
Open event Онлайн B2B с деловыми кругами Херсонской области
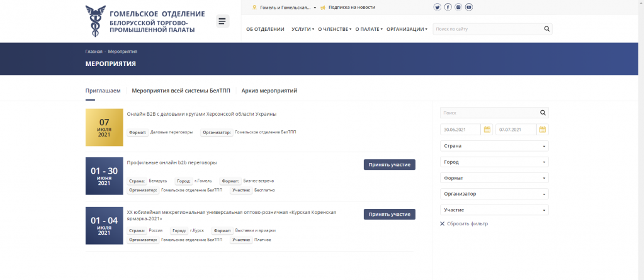point(201,114)
